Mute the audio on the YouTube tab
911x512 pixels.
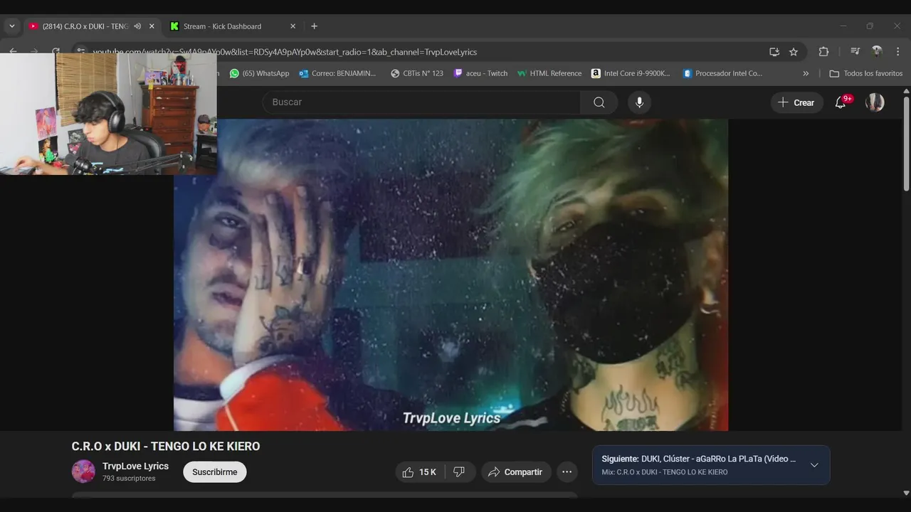pos(137,26)
